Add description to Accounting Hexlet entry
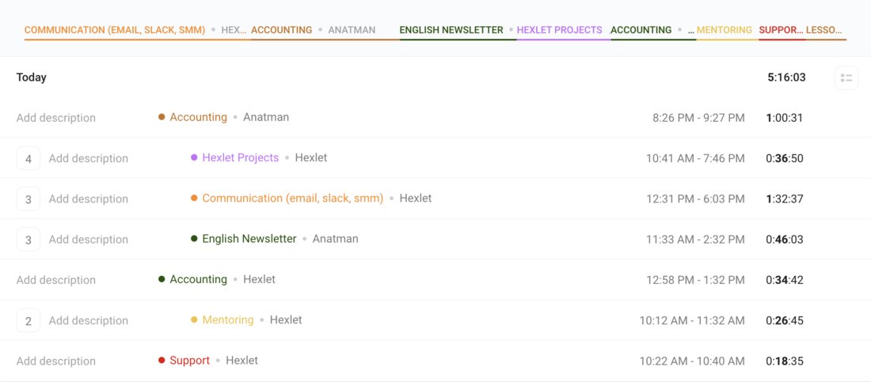The width and height of the screenshot is (871, 382). pyautogui.click(x=56, y=280)
